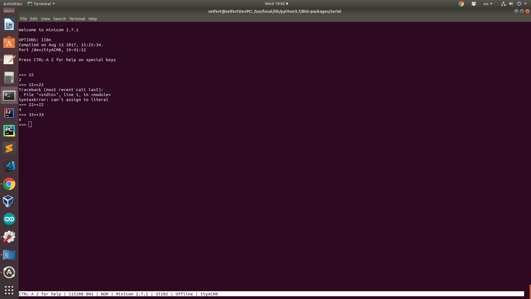Open the File menu

(23, 19)
